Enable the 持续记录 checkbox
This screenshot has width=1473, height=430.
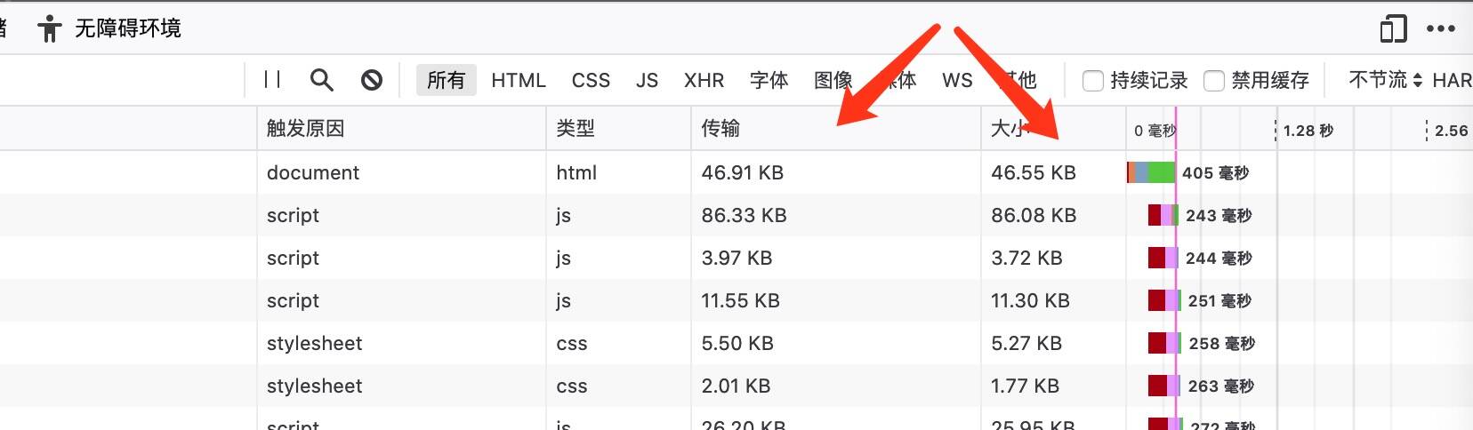pos(1093,81)
